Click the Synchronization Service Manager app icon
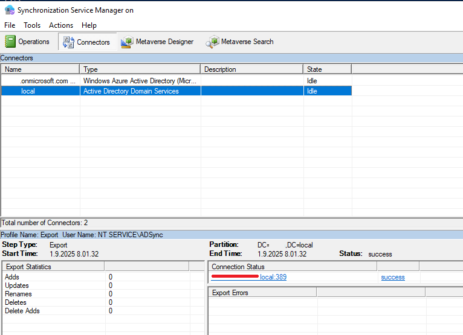The width and height of the screenshot is (463, 335). coord(10,10)
